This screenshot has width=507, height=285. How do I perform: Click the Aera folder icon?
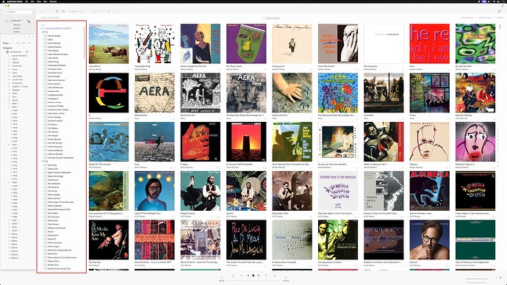(46, 40)
